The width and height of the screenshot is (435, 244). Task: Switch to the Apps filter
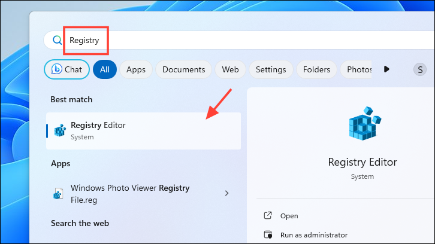[x=136, y=69]
